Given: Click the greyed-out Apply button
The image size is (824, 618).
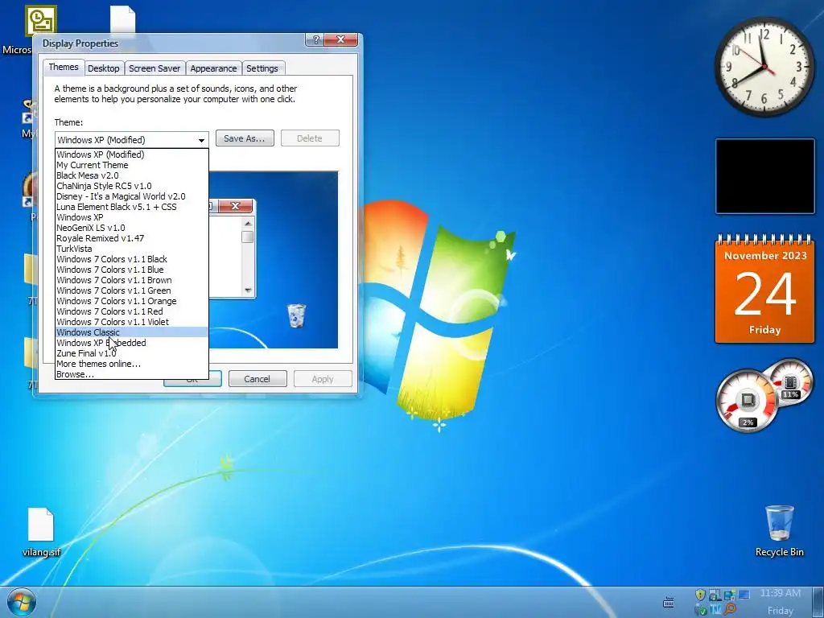Looking at the screenshot, I should (x=322, y=379).
